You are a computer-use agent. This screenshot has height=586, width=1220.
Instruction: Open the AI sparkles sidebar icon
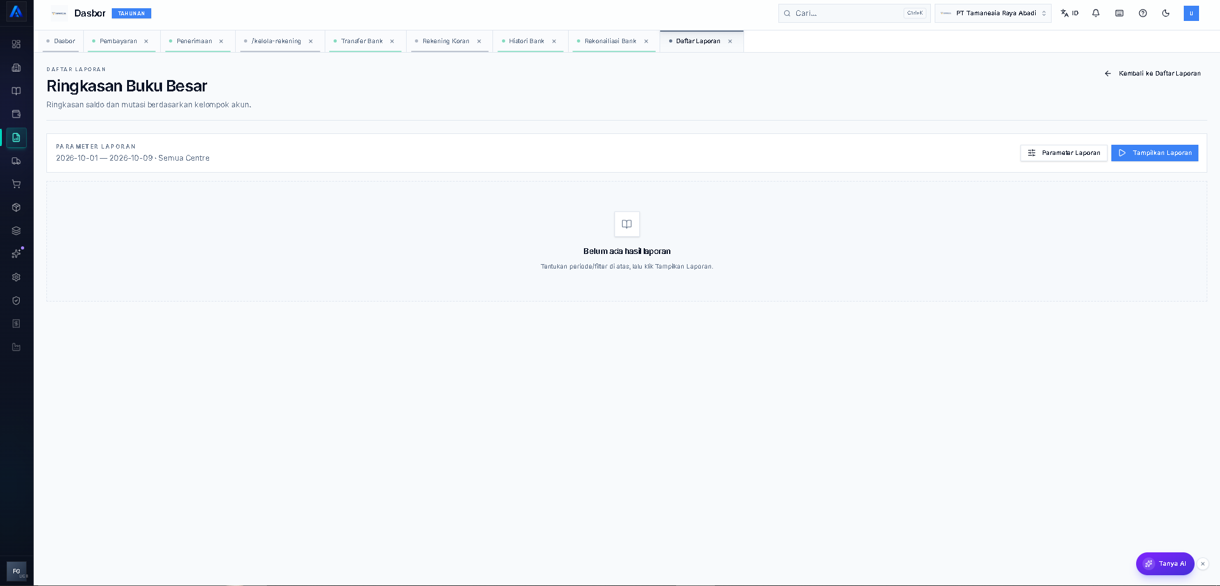pos(17,254)
